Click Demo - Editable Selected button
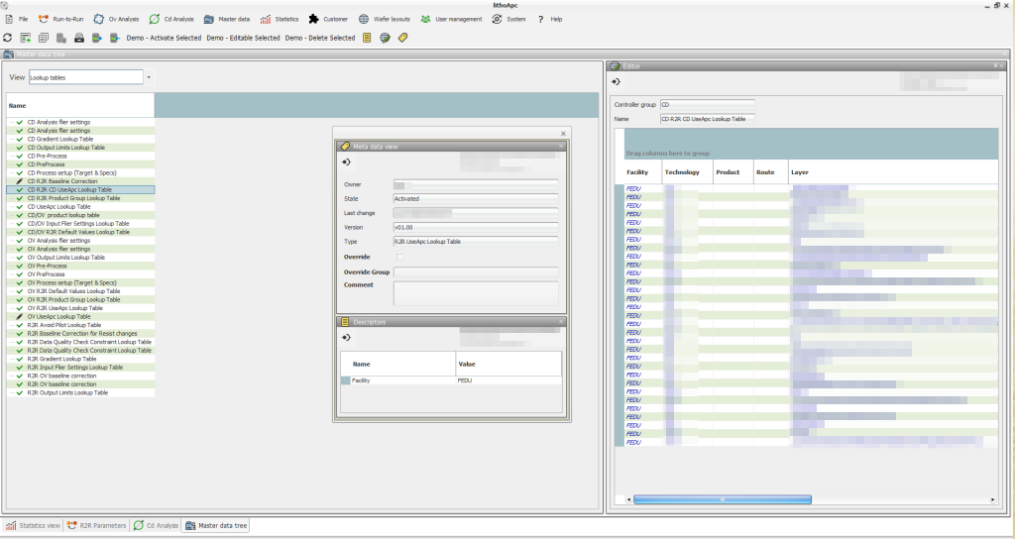The width and height of the screenshot is (1015, 539). point(244,39)
